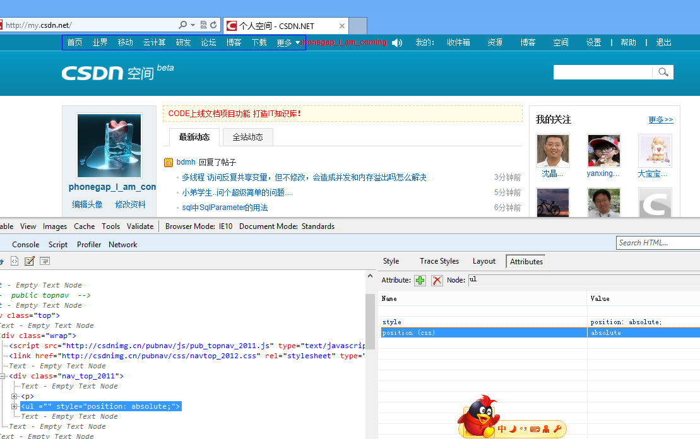Switch to the 最新动态 tab
700x439 pixels.
[194, 137]
